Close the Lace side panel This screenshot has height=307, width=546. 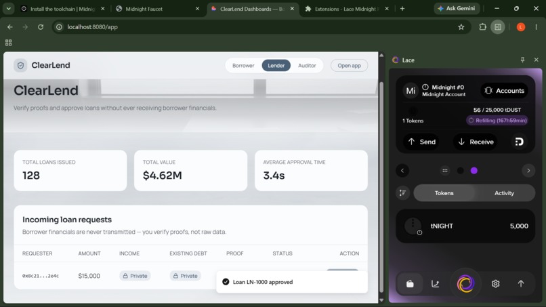click(537, 60)
